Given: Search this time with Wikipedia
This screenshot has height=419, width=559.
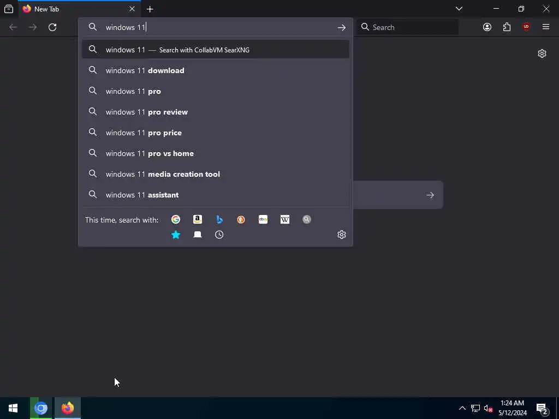Looking at the screenshot, I should [x=285, y=219].
